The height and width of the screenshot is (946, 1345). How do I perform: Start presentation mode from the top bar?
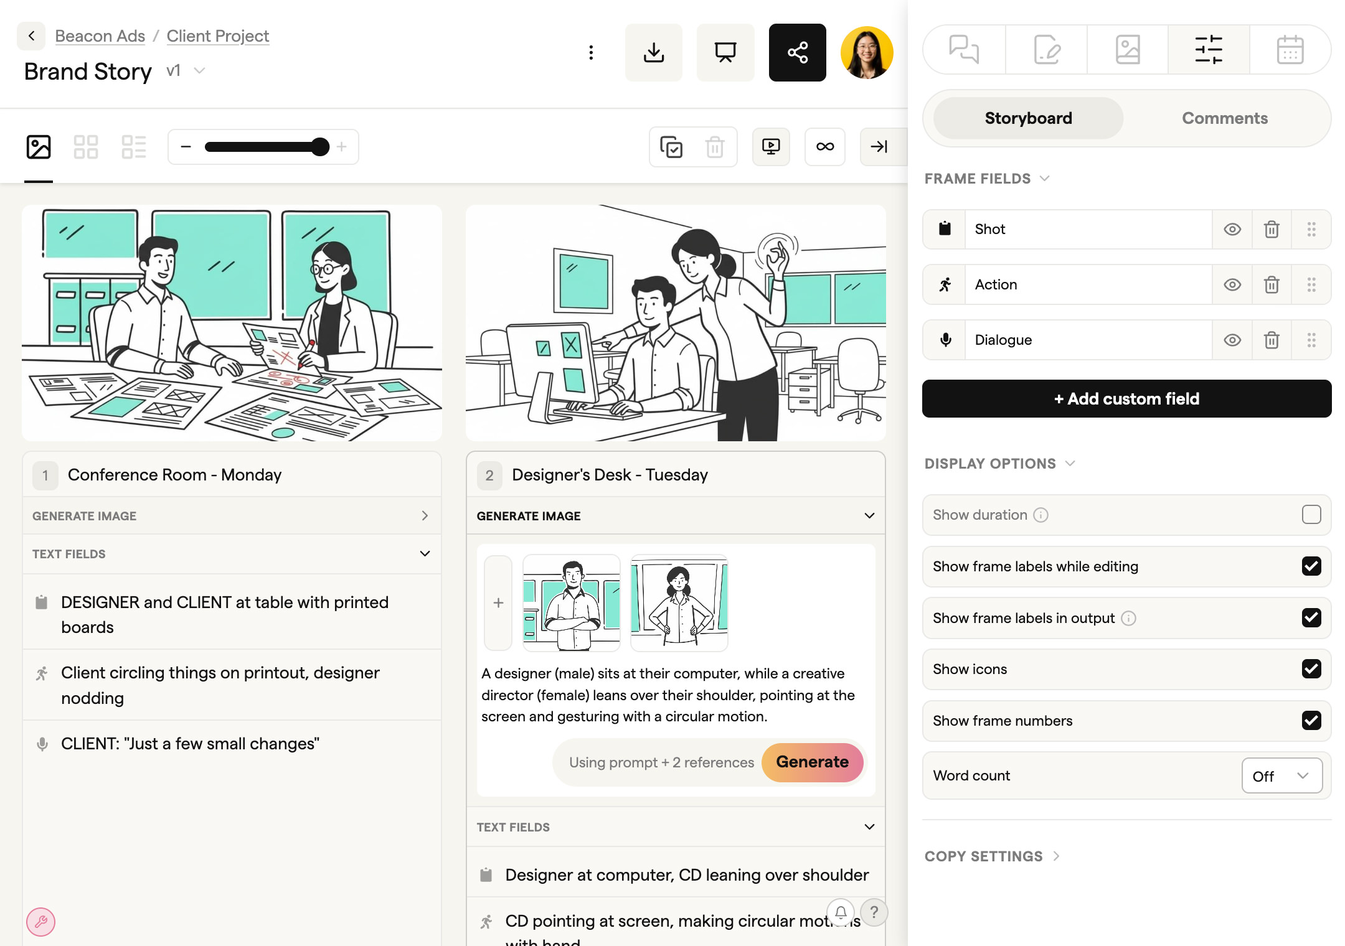click(x=725, y=52)
